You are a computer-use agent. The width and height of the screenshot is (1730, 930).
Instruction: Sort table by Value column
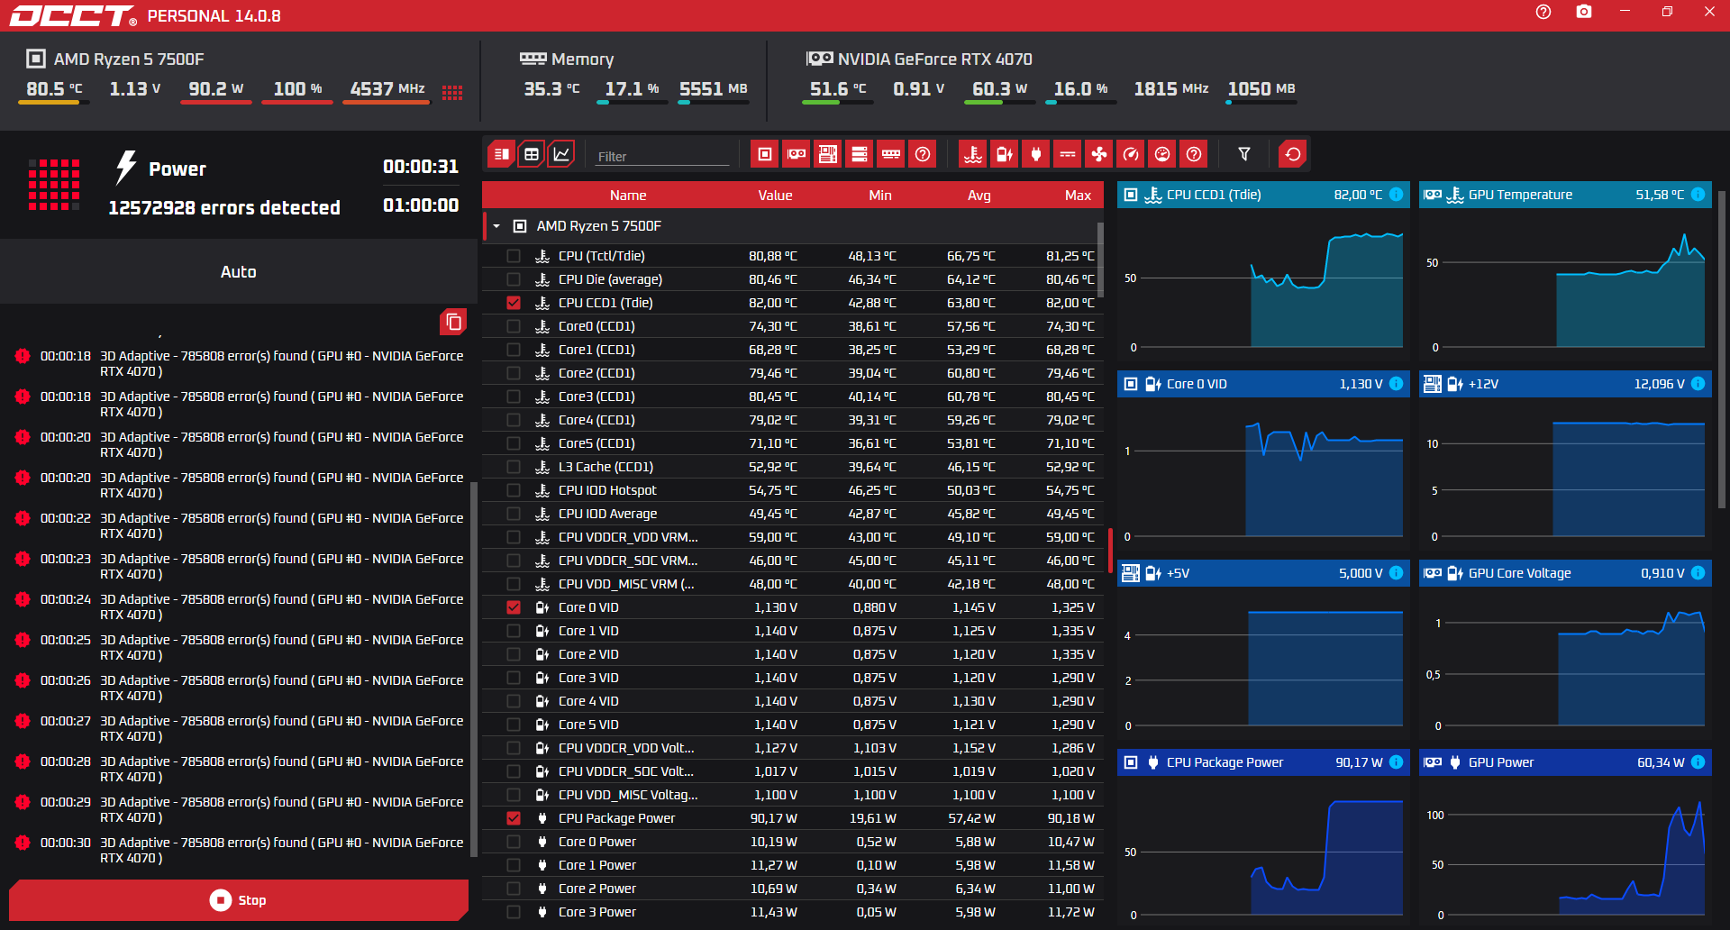[775, 196]
